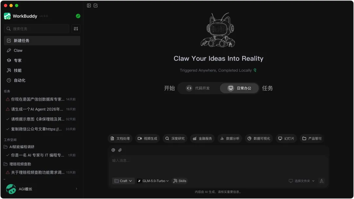Viewport: 354px width, 199px height.
Task: Expand the 选择文件夹 dropdown
Action: [302, 181]
